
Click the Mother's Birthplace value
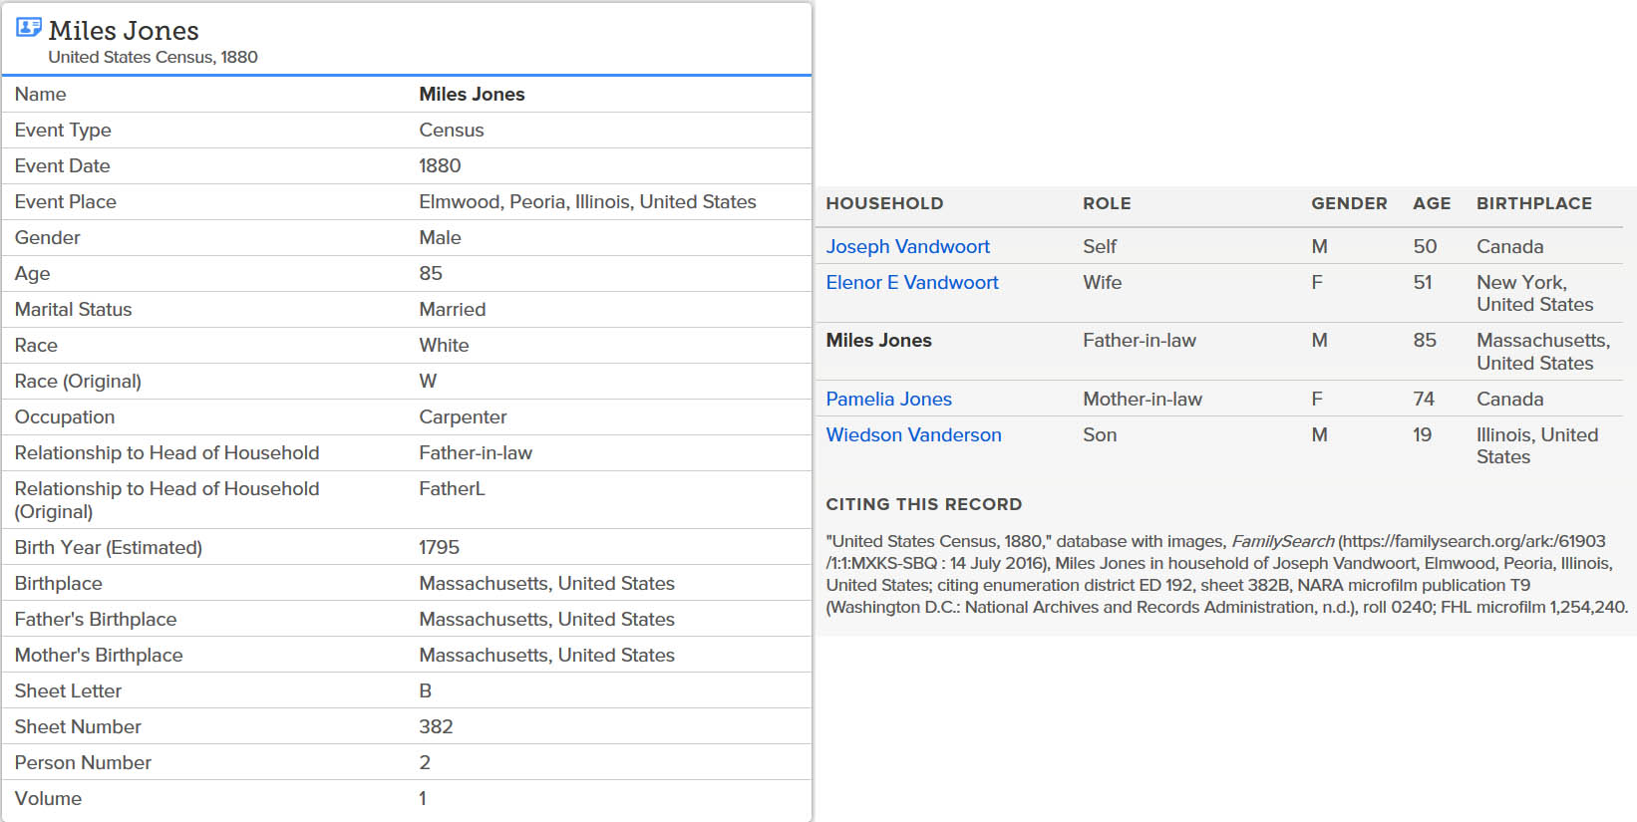point(546,655)
